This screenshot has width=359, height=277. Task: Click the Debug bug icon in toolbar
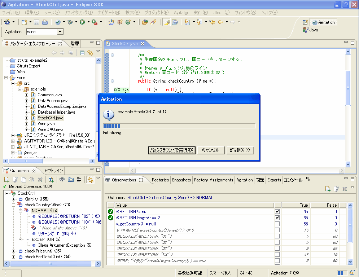click(70, 22)
